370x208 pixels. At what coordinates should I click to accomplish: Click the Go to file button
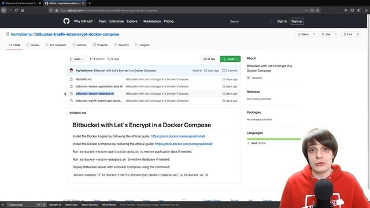pos(209,59)
